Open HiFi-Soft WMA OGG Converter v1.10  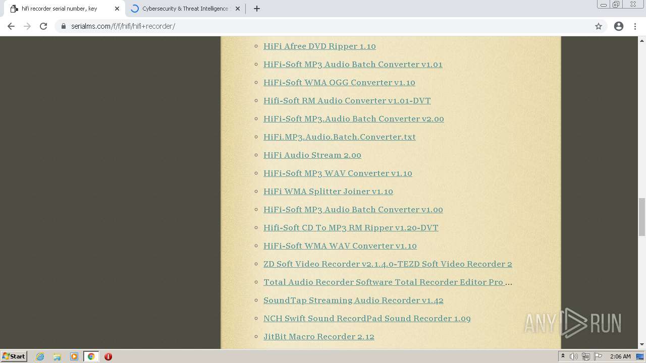339,82
